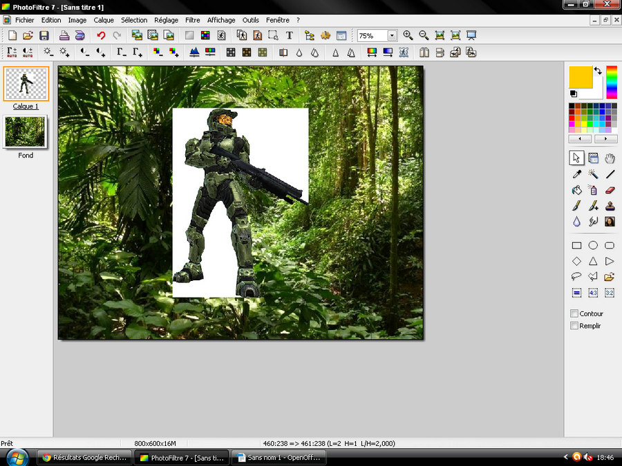The width and height of the screenshot is (622, 466).
Task: Choose the Lasso selection shape
Action: (x=577, y=277)
